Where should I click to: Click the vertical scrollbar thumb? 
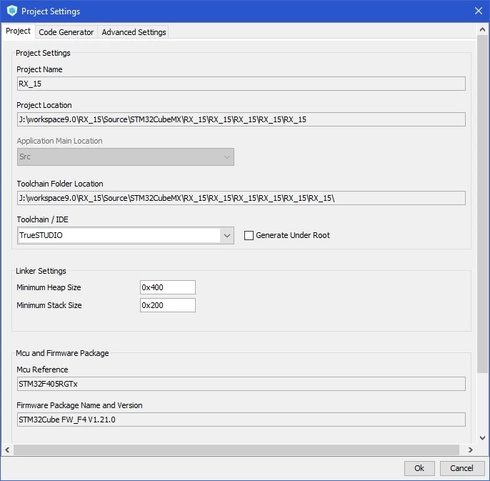482,204
